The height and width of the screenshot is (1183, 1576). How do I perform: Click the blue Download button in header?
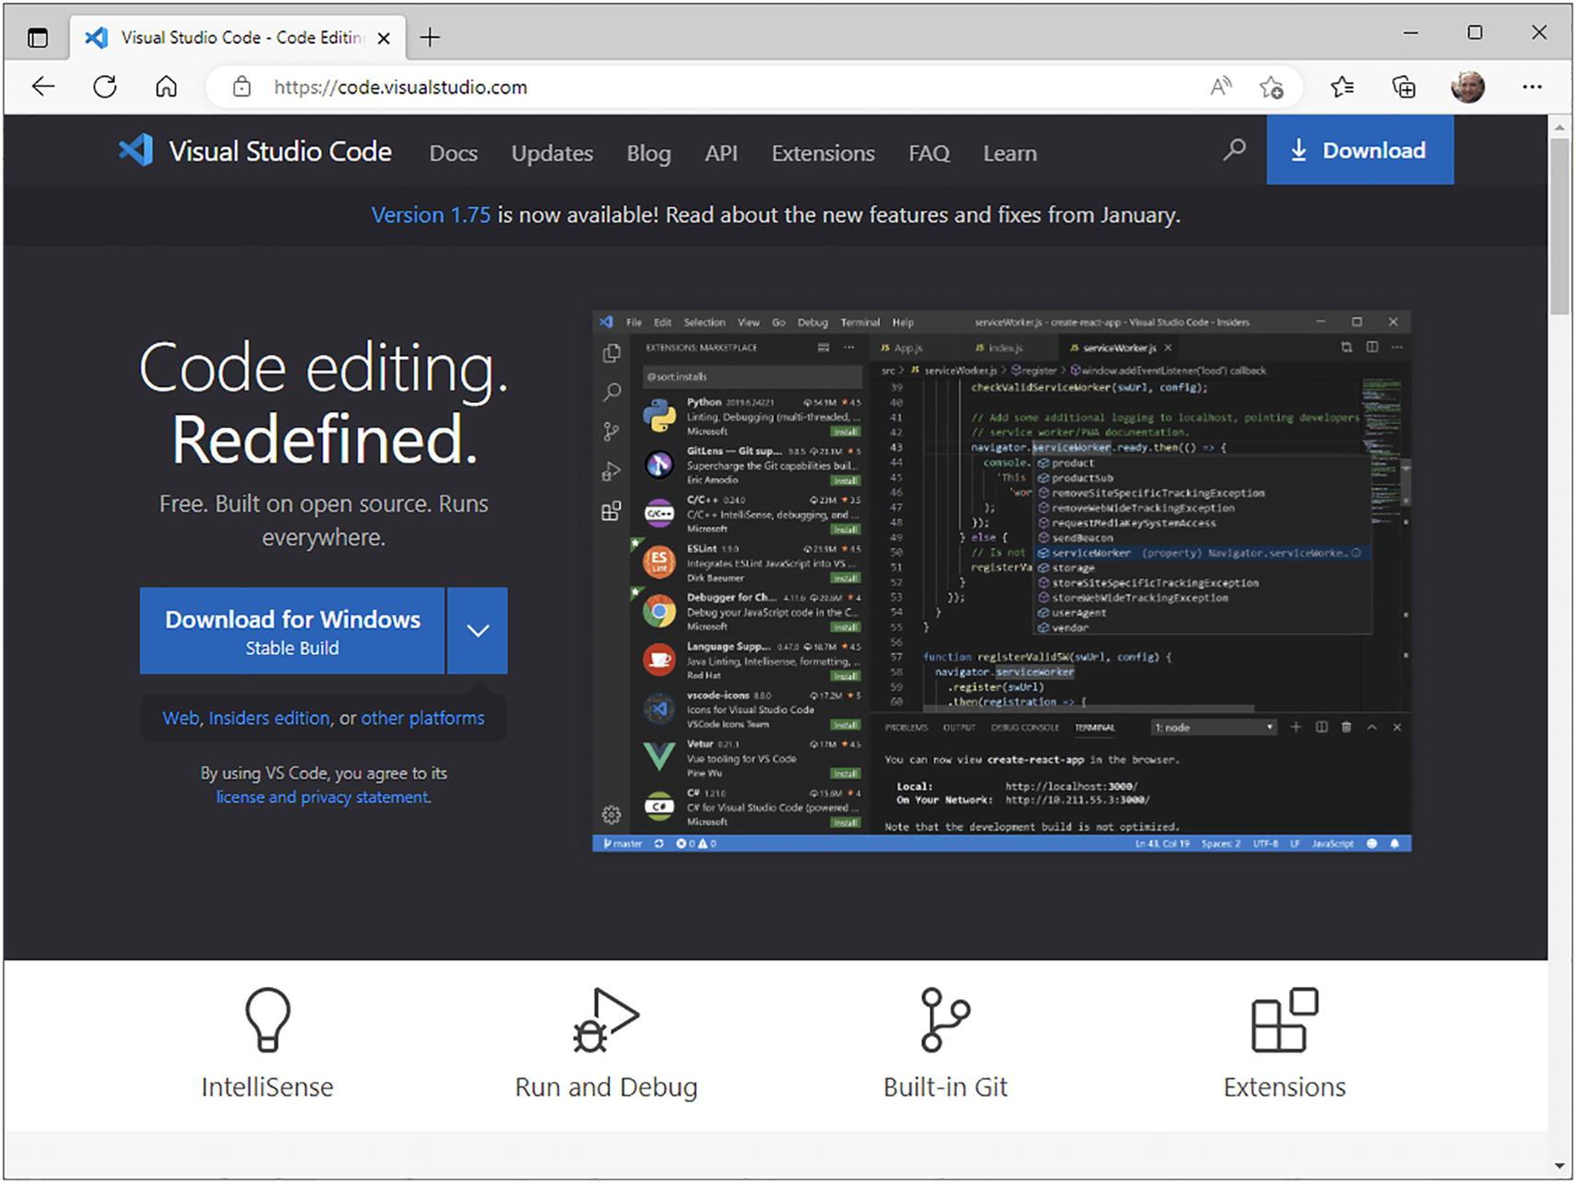click(1360, 150)
